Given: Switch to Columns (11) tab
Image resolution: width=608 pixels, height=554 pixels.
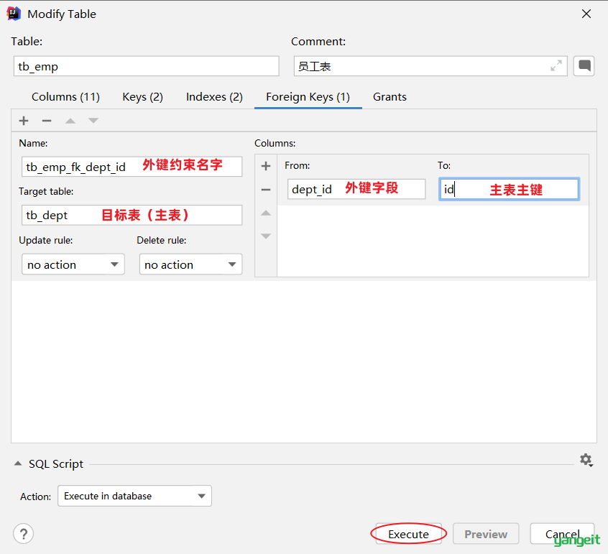Looking at the screenshot, I should point(65,96).
